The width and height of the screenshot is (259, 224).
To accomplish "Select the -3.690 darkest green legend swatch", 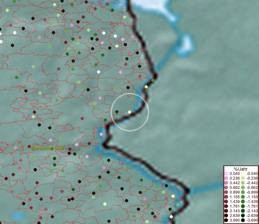I will [243, 220].
